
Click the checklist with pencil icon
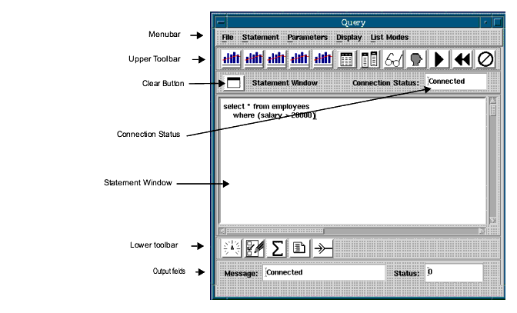coord(254,247)
